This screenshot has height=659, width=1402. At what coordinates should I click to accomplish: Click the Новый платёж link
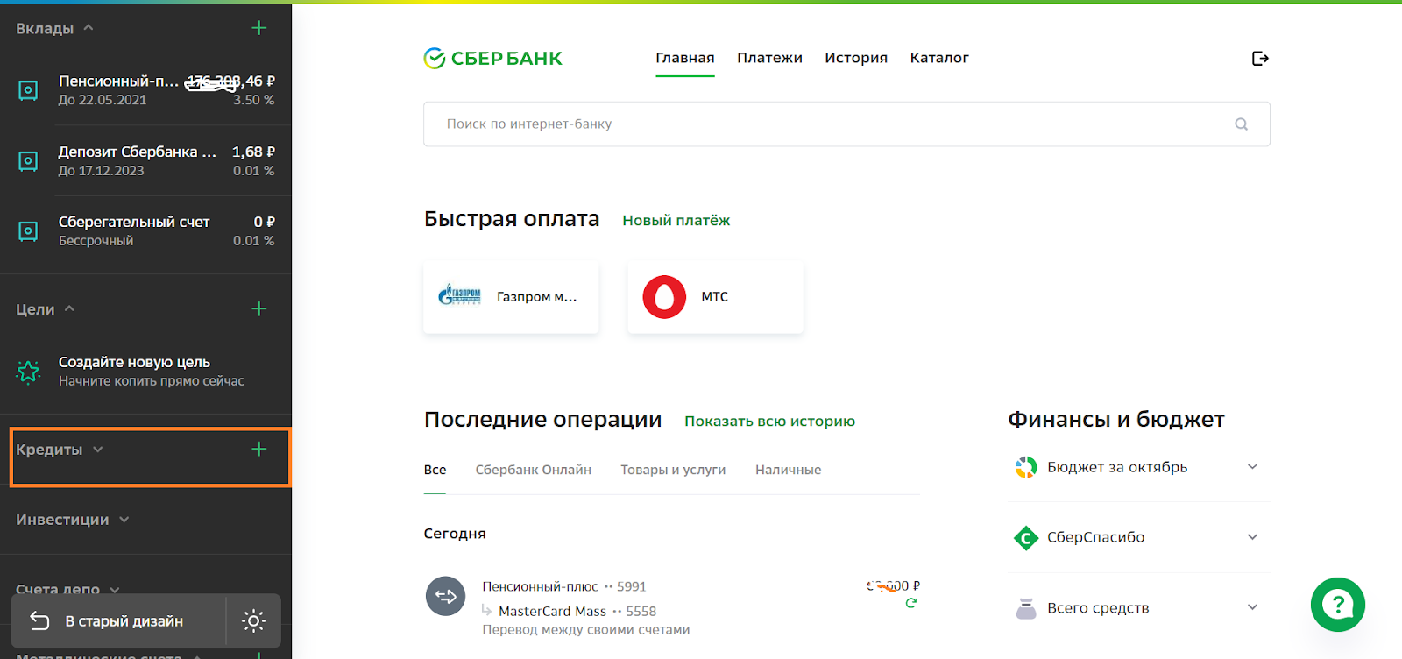(676, 221)
